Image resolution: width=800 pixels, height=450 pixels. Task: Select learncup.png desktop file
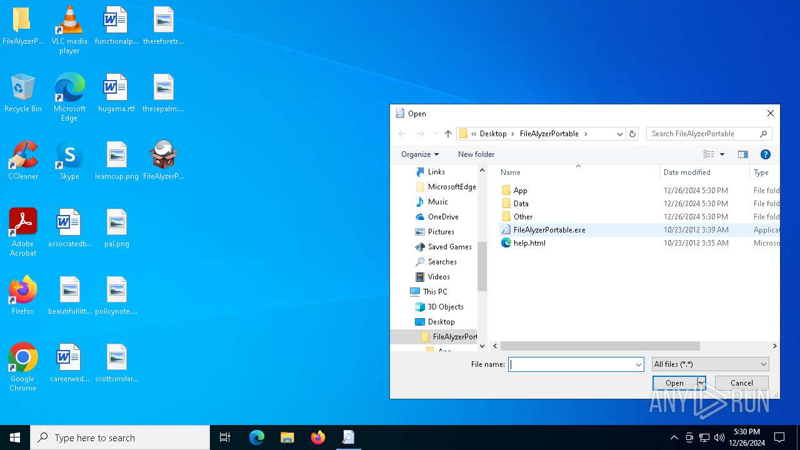click(117, 161)
